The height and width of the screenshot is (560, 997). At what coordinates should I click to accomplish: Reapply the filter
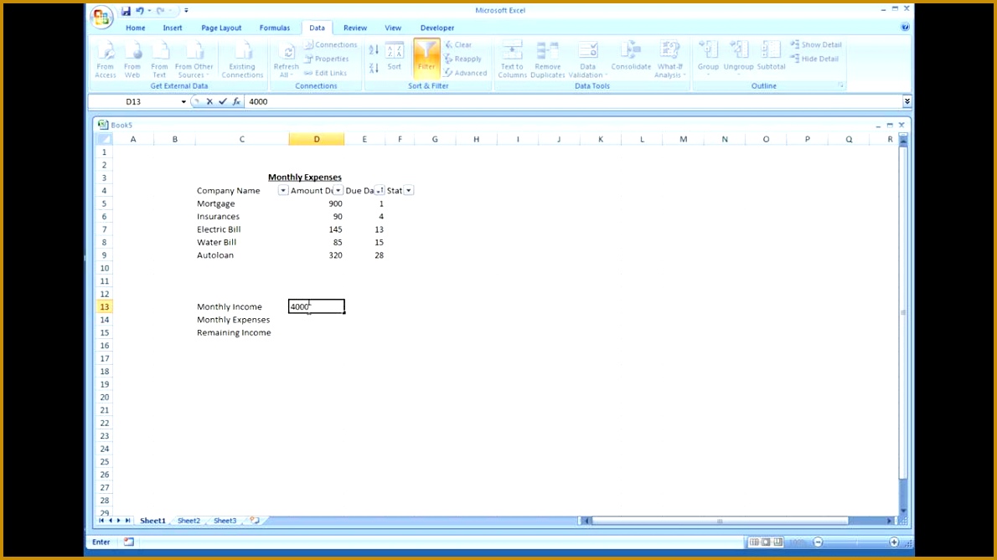point(462,59)
